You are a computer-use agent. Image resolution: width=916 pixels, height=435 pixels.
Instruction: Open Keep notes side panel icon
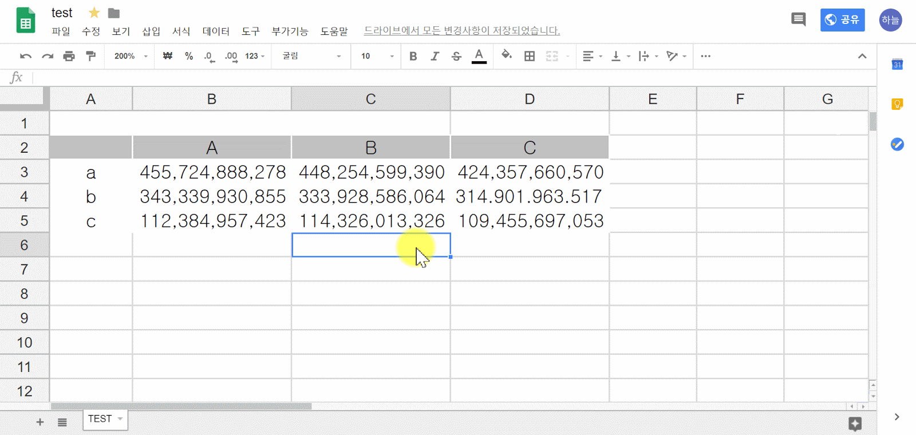coord(897,104)
